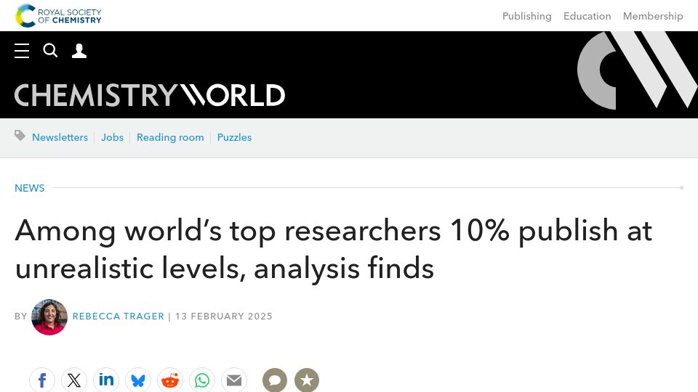Share article via WhatsApp
Screen dimensions: 698x392
click(x=202, y=380)
